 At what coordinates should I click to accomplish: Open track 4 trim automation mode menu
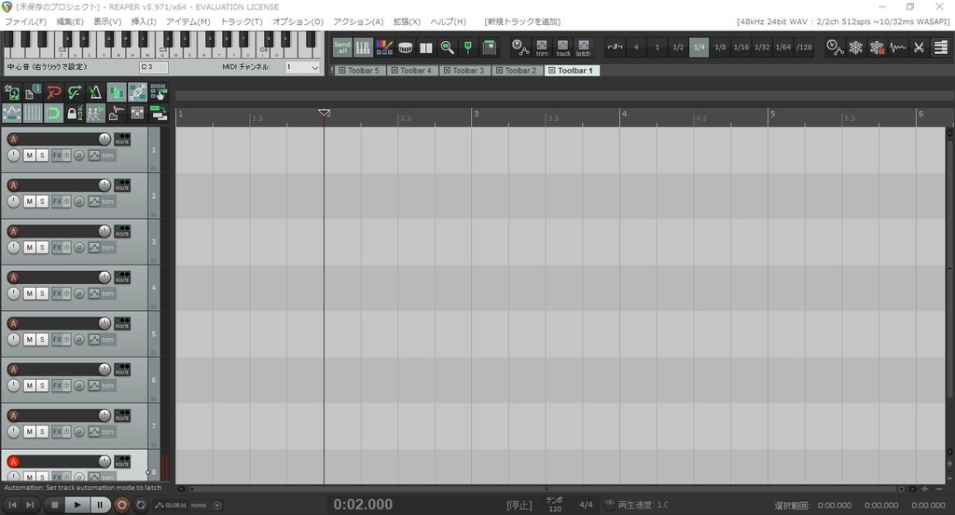coord(108,293)
